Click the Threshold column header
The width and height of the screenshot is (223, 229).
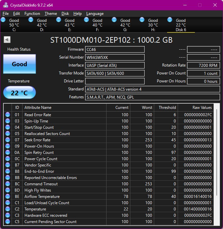coord(166,108)
